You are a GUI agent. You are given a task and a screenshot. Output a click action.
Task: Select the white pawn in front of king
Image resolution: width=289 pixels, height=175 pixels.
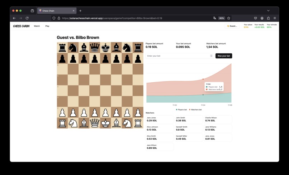(x=106, y=112)
